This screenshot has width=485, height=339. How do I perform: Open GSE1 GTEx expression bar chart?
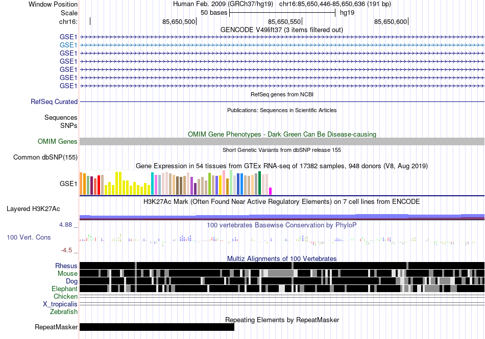(176, 183)
